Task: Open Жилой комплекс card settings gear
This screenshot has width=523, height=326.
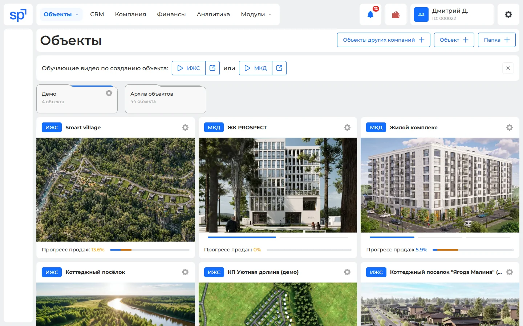Action: tap(510, 128)
